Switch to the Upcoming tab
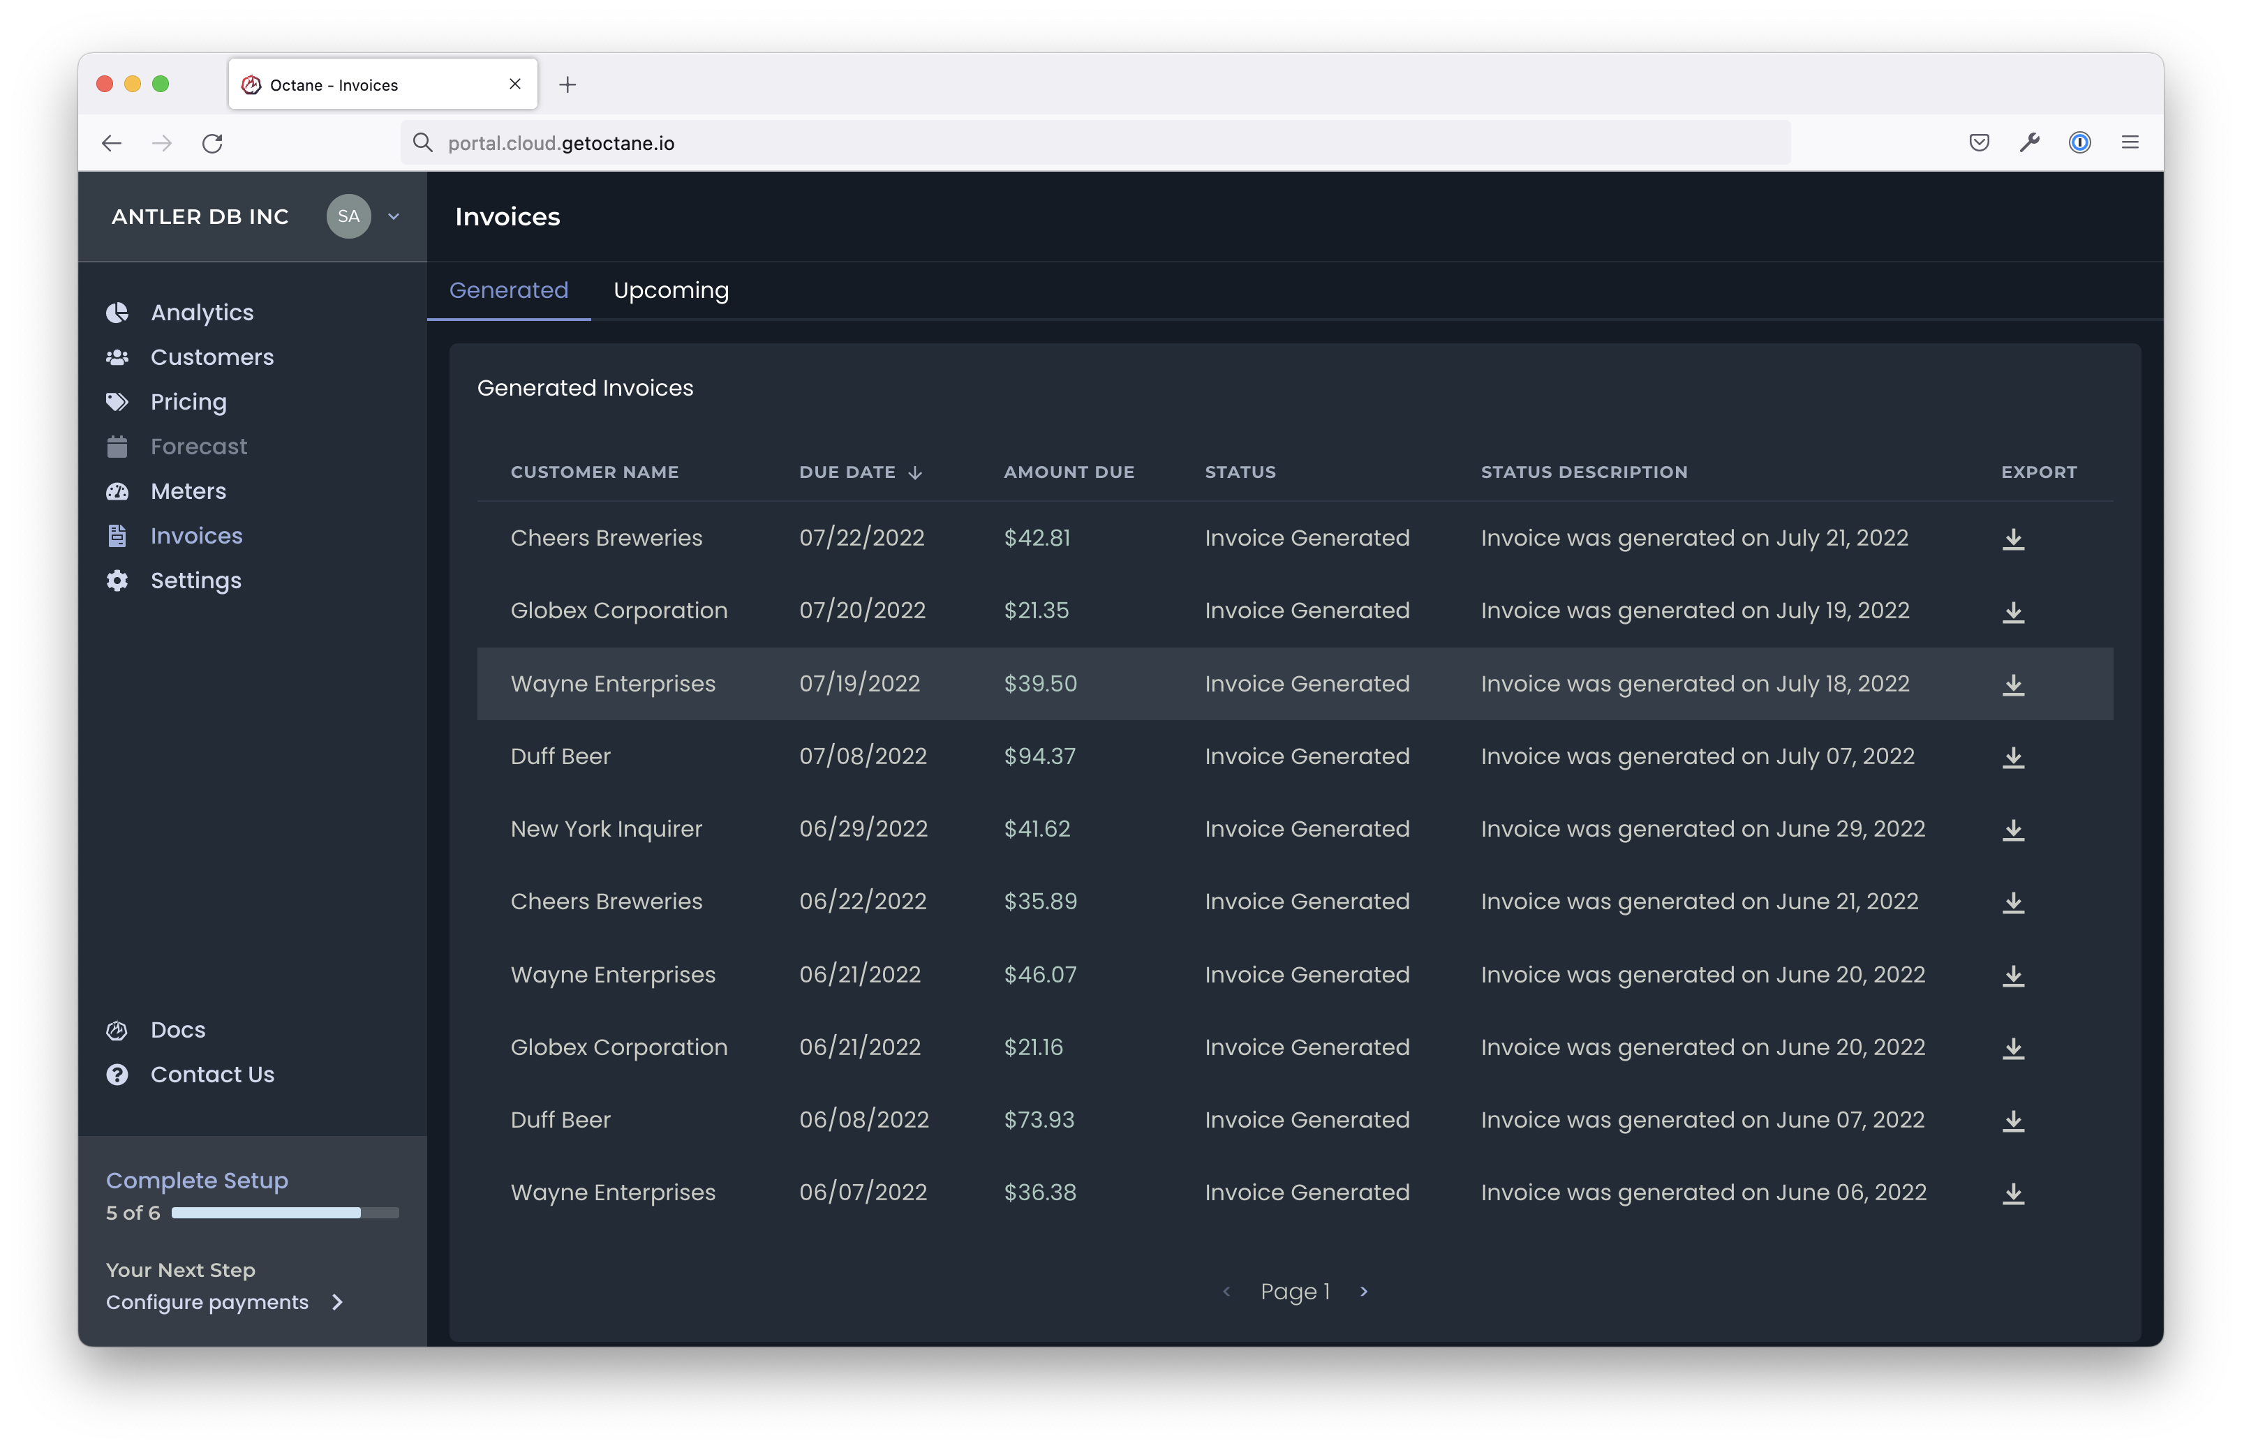This screenshot has height=1450, width=2242. click(x=670, y=291)
